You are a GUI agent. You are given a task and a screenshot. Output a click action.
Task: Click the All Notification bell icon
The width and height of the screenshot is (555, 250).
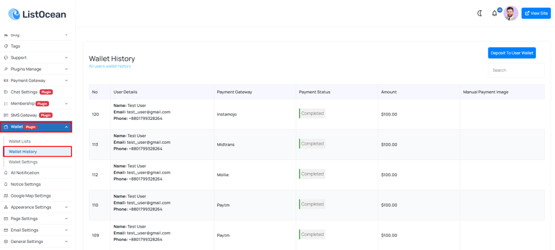(x=5, y=173)
